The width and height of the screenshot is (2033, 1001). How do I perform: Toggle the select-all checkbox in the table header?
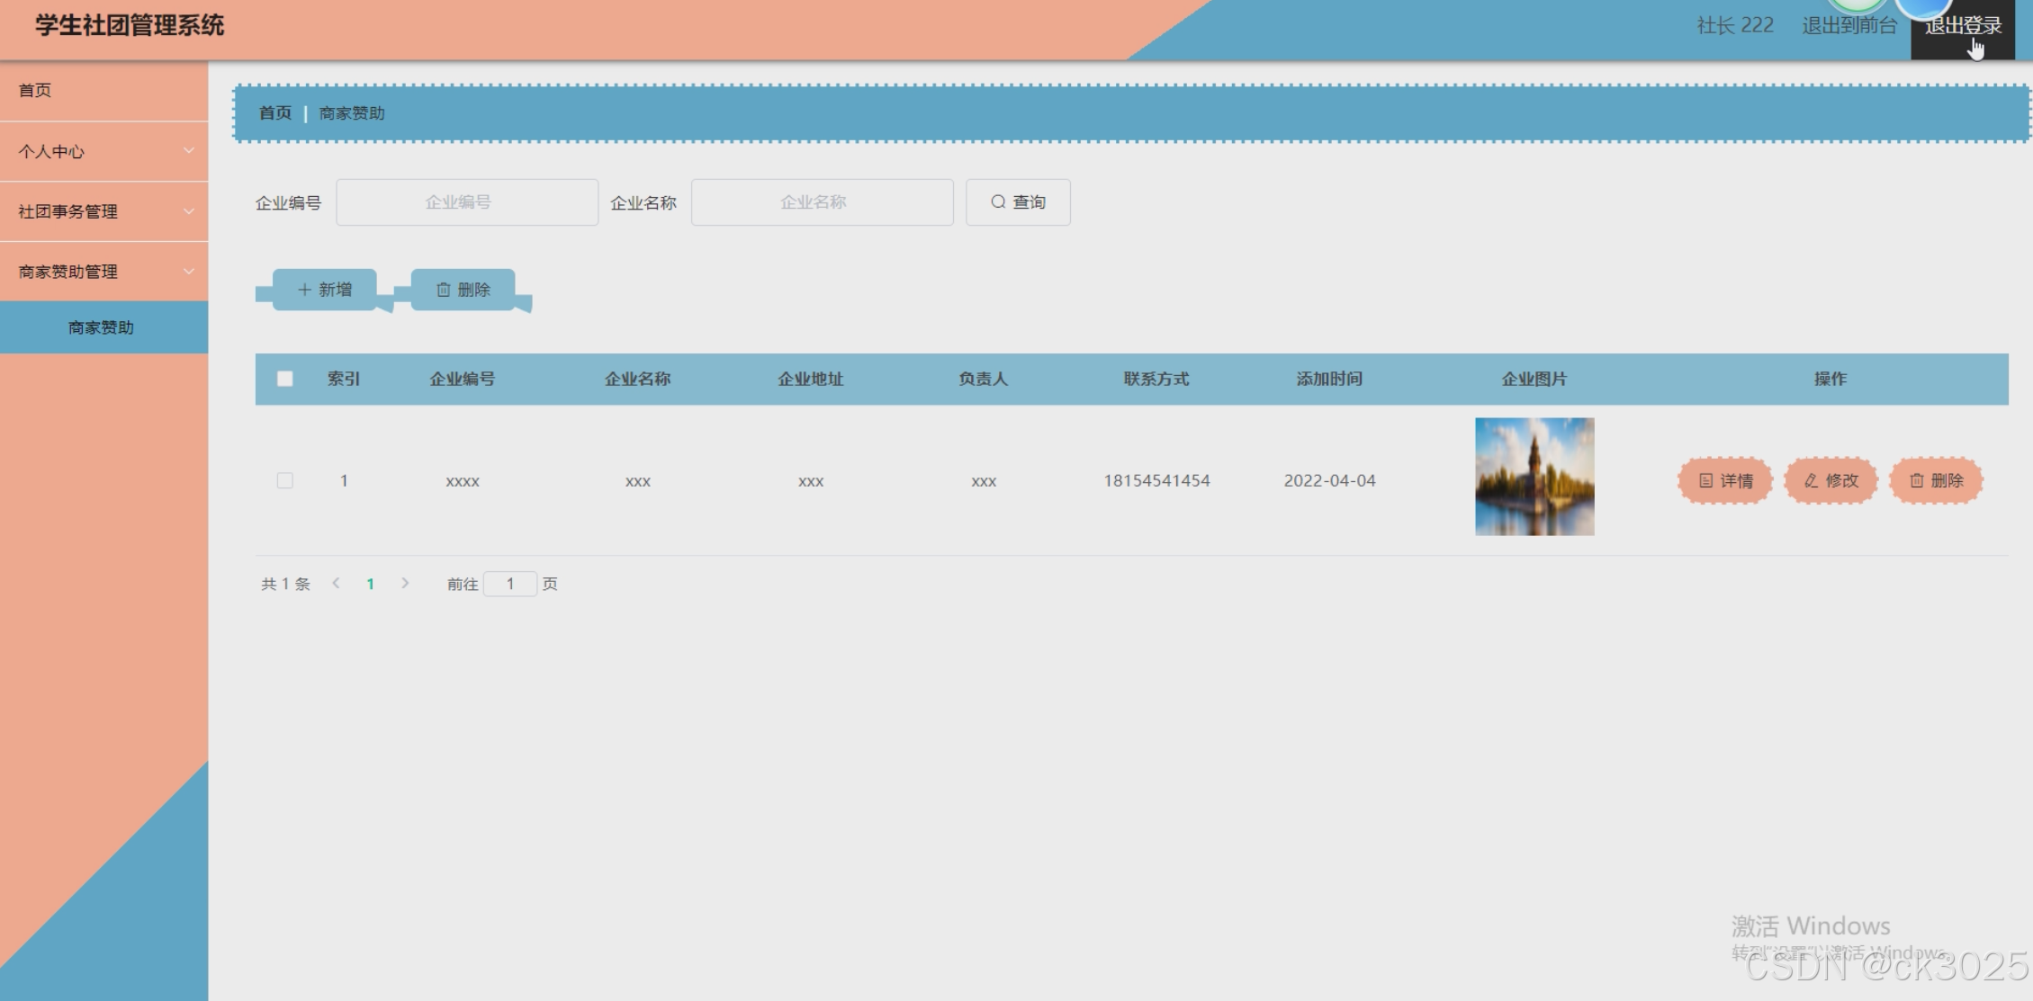285,379
